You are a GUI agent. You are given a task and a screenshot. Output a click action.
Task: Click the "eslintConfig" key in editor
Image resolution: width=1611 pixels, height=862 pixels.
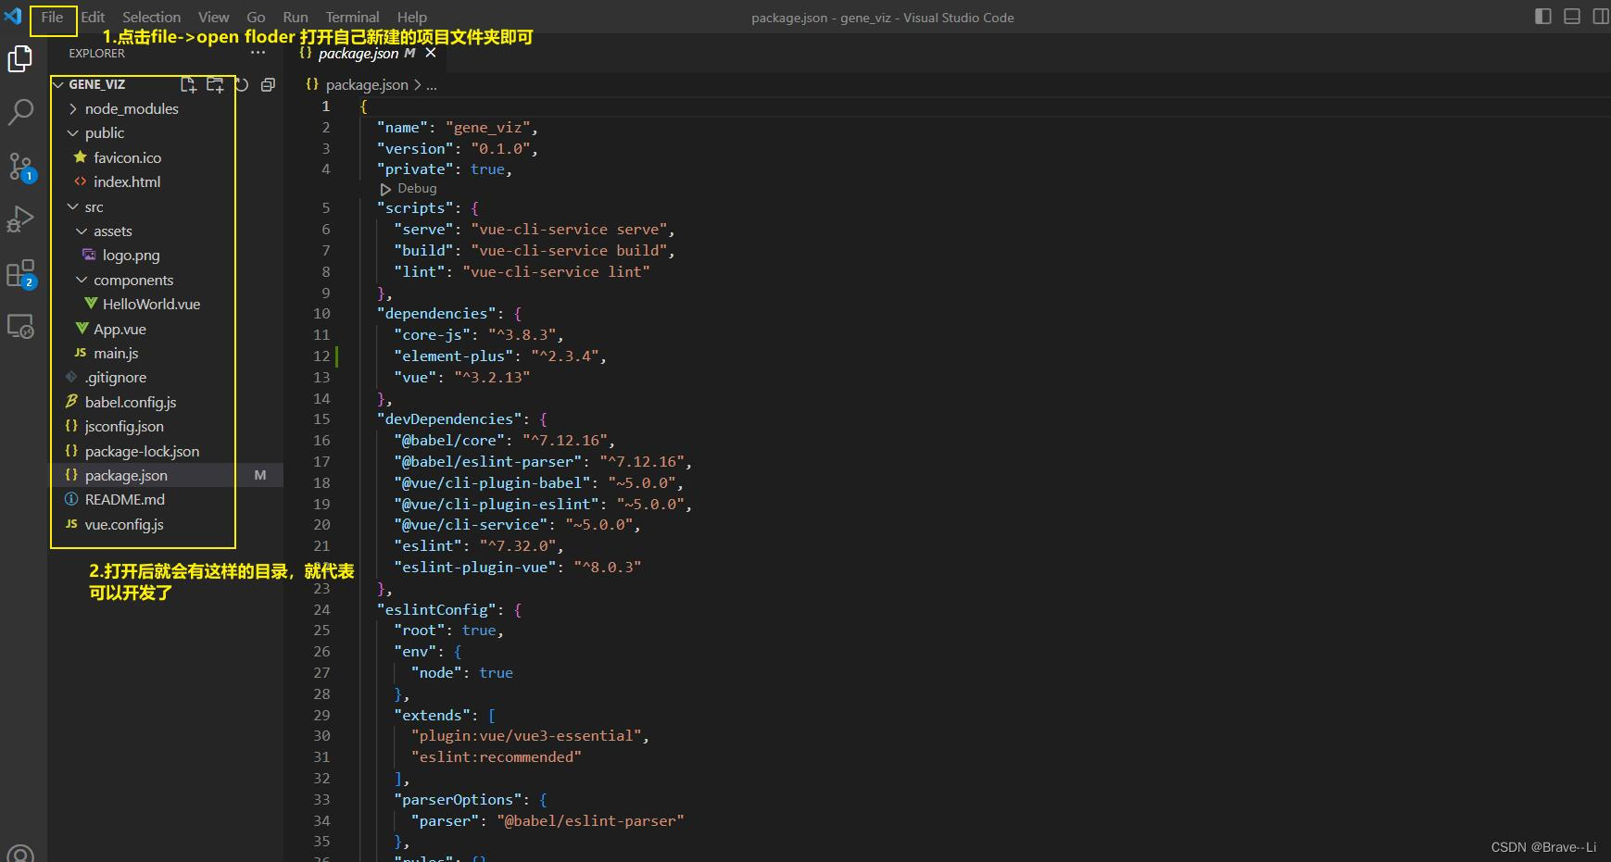coord(436,610)
